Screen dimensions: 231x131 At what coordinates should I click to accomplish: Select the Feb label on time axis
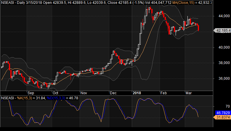163,93
